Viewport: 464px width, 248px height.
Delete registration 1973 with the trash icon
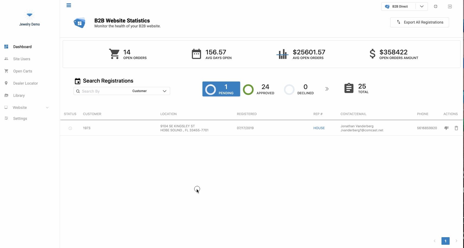(456, 128)
